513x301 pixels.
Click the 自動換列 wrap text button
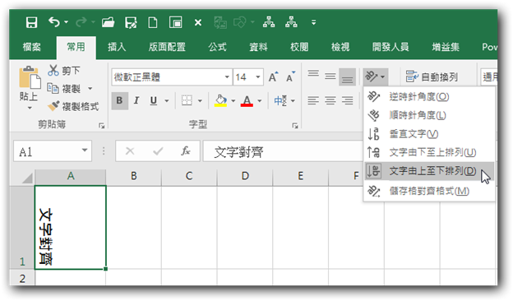coord(432,77)
